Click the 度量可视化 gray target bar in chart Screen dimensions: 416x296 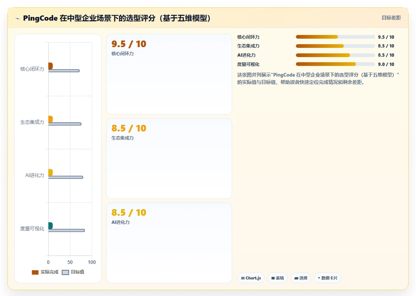click(x=67, y=230)
